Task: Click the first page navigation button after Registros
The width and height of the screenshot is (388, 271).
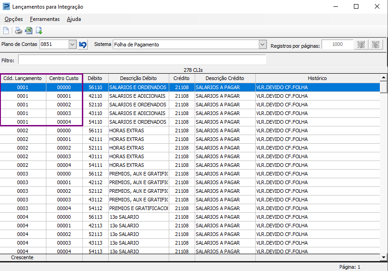Action: click(x=361, y=45)
